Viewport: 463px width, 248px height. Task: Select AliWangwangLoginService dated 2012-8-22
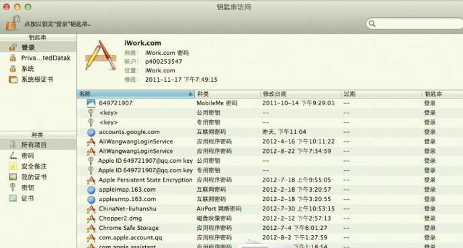point(270,151)
